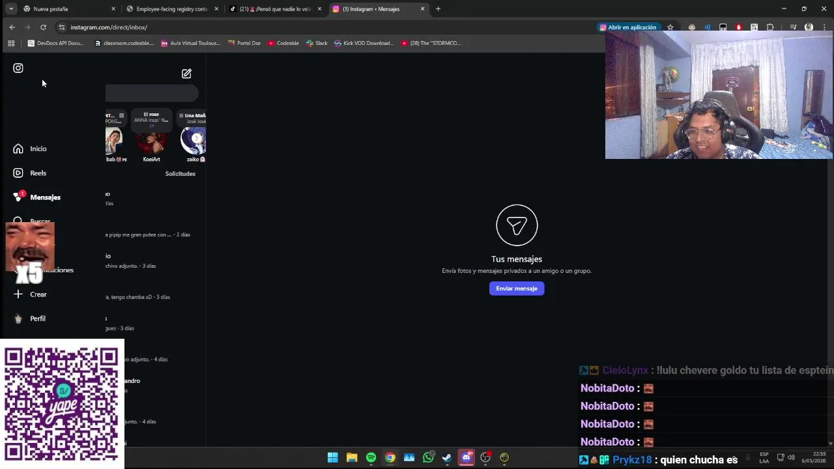Open Codeable bookmark
Image resolution: width=834 pixels, height=469 pixels.
pyautogui.click(x=283, y=43)
